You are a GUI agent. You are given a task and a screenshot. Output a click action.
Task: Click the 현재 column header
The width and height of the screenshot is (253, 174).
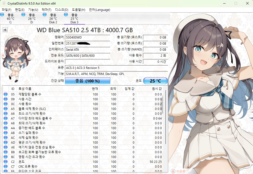click(90, 89)
